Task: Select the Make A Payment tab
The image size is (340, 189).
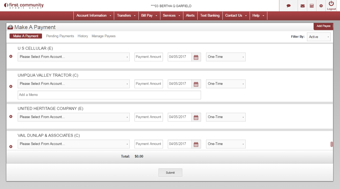Action: [x=26, y=36]
